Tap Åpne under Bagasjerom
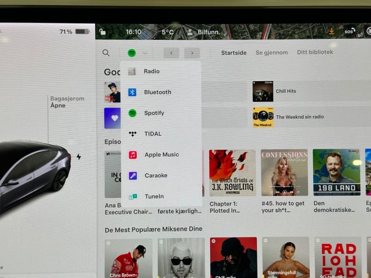This screenshot has width=371, height=278. tap(58, 105)
